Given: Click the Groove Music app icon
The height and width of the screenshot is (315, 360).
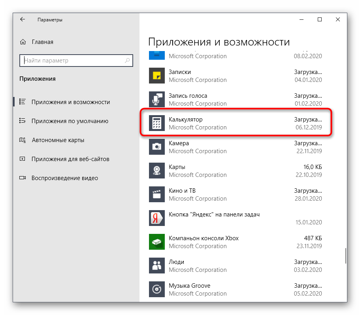Looking at the screenshot, I should [156, 289].
